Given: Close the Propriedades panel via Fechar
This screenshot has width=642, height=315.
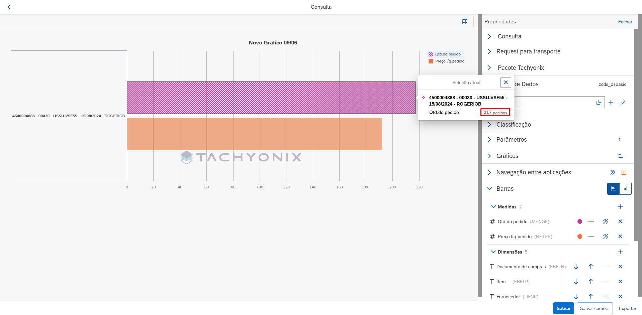Looking at the screenshot, I should tap(625, 22).
